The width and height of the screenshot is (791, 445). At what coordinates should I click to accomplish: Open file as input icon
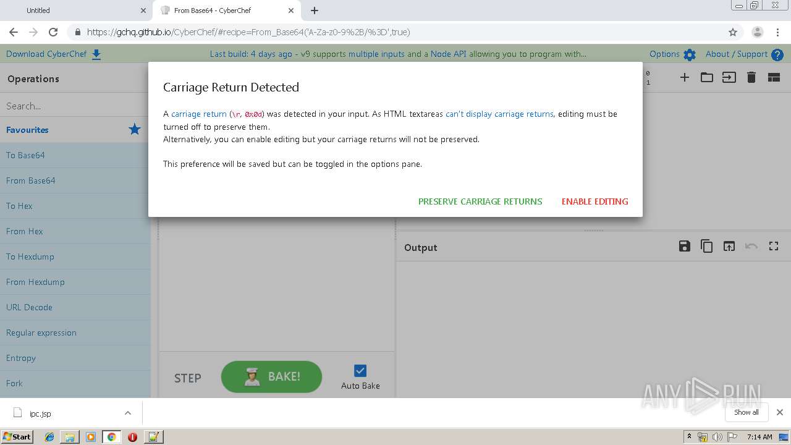(x=729, y=77)
